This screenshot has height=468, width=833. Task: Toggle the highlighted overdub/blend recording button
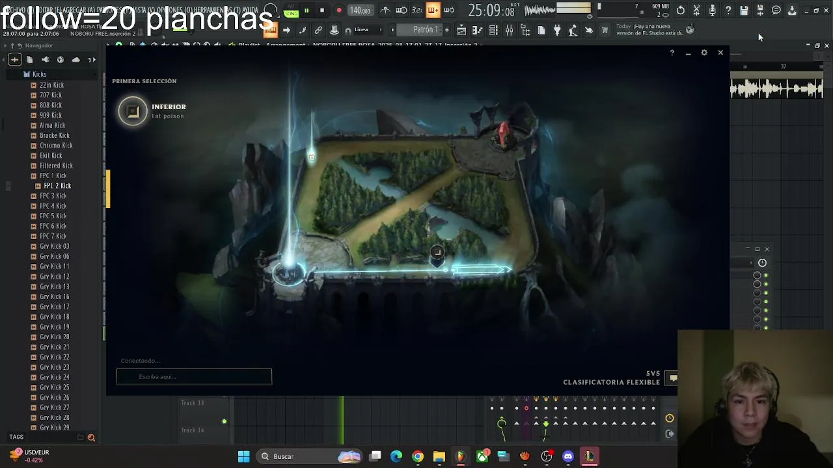(433, 10)
